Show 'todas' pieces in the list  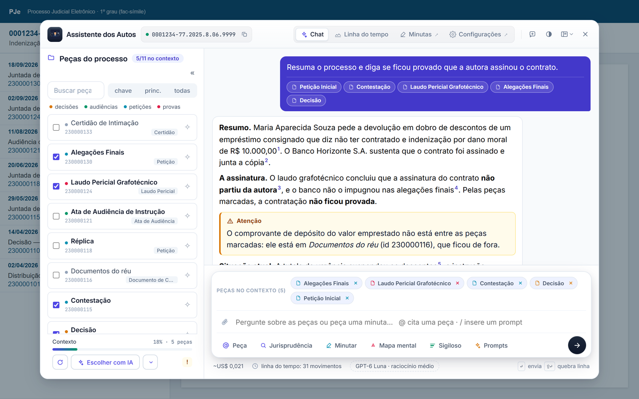point(182,91)
